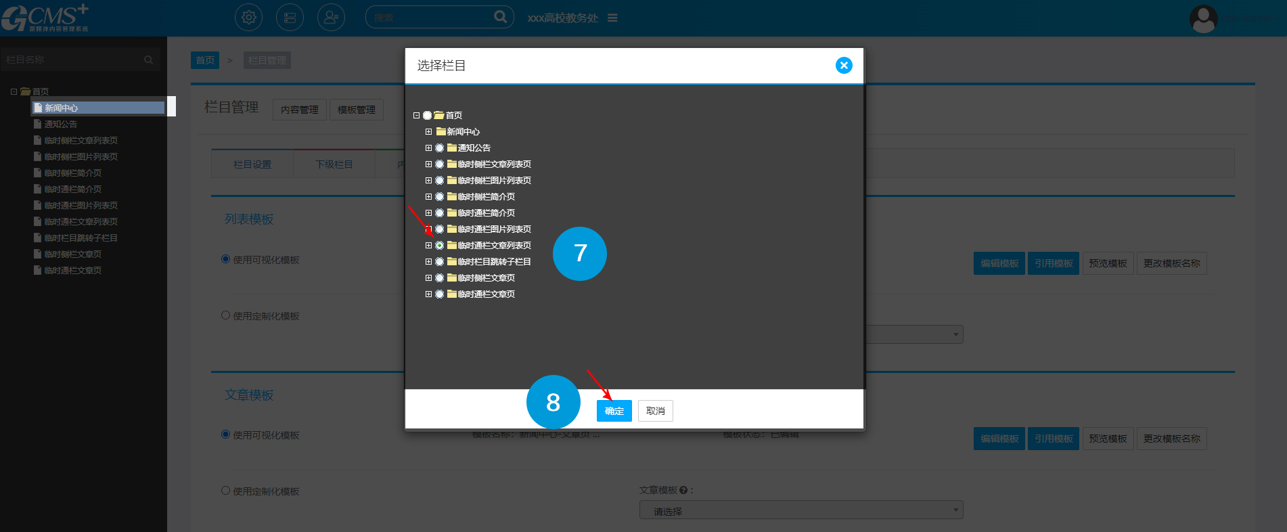The image size is (1287, 532).
Task: Click the 取消 button in dialog
Action: point(655,411)
